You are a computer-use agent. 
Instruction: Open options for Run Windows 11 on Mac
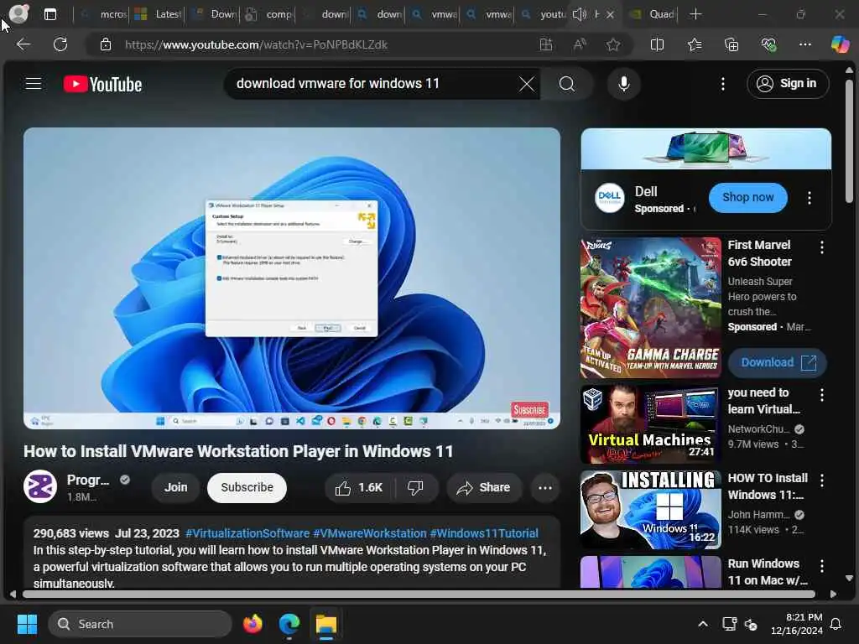[822, 566]
